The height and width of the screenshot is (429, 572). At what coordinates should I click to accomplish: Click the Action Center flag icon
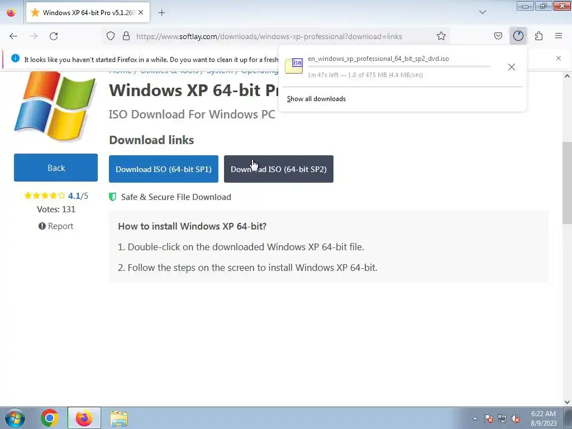(x=488, y=418)
